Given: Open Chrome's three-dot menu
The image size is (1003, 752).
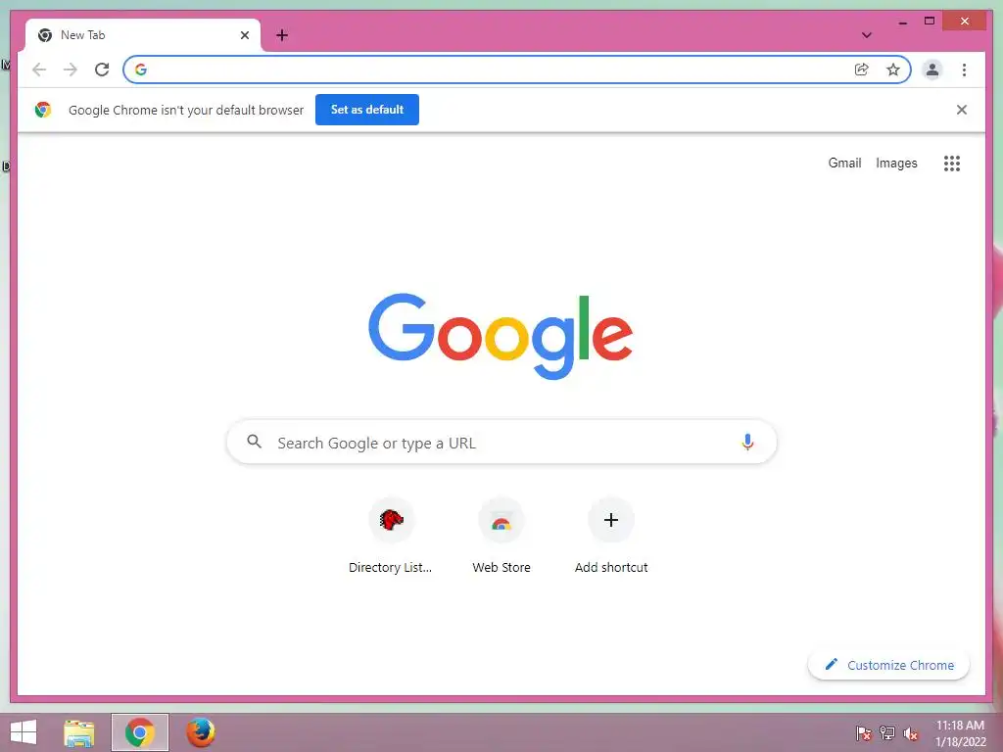Looking at the screenshot, I should [964, 70].
